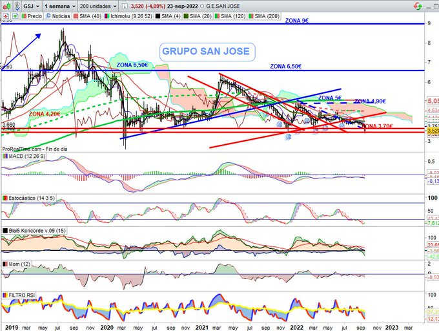Open SMA (20) indicator settings

[198, 16]
